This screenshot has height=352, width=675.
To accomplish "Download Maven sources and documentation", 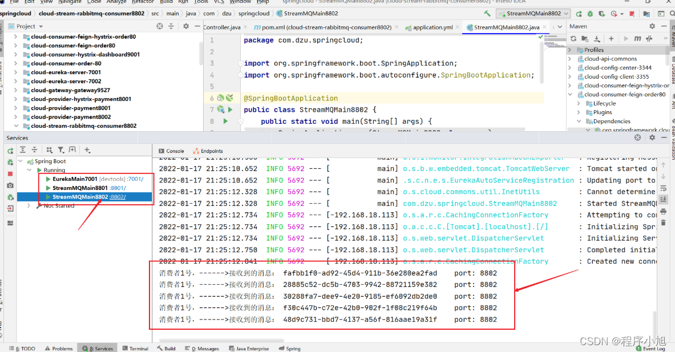I will coord(597,39).
